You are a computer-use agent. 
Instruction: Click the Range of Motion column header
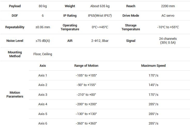[x=86, y=66]
